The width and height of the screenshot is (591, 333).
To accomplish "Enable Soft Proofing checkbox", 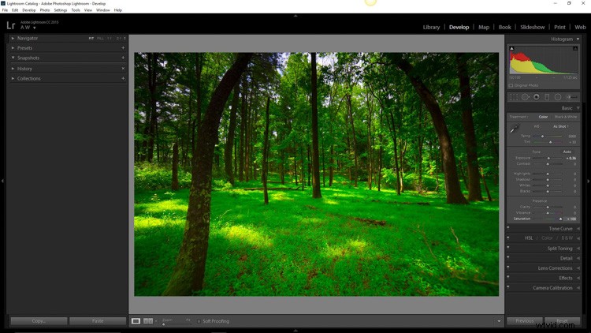I will pos(199,321).
